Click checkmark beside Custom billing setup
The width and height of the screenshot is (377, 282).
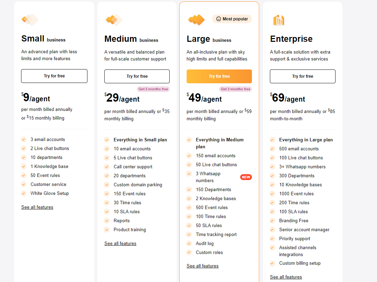pos(272,263)
